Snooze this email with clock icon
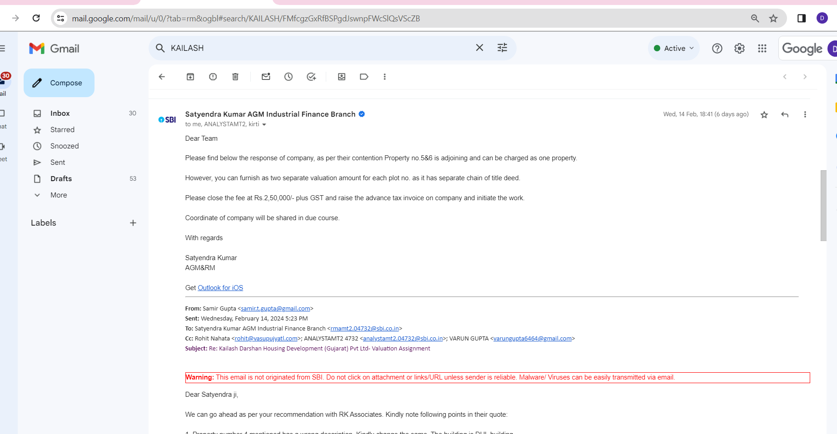The height and width of the screenshot is (434, 837). (289, 77)
